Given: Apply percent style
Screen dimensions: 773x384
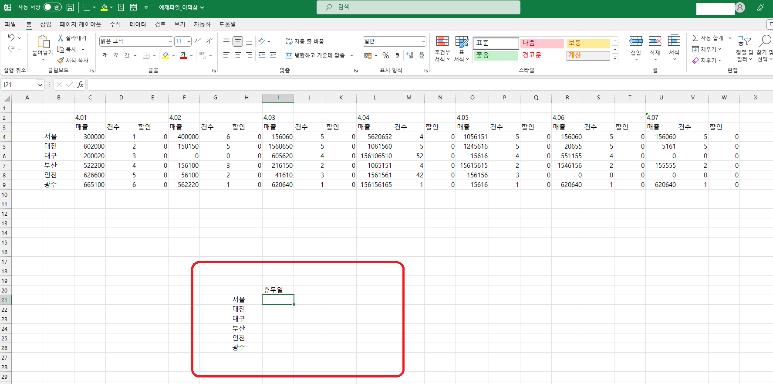Looking at the screenshot, I should [386, 55].
